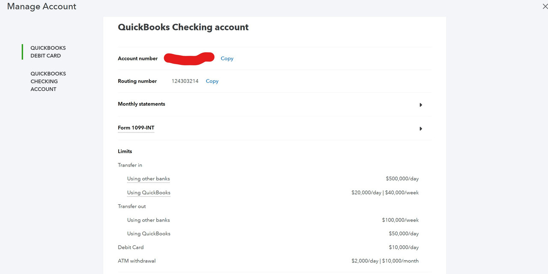The height and width of the screenshot is (274, 548).
Task: Click the $50,000/day limit value
Action: pyautogui.click(x=404, y=234)
